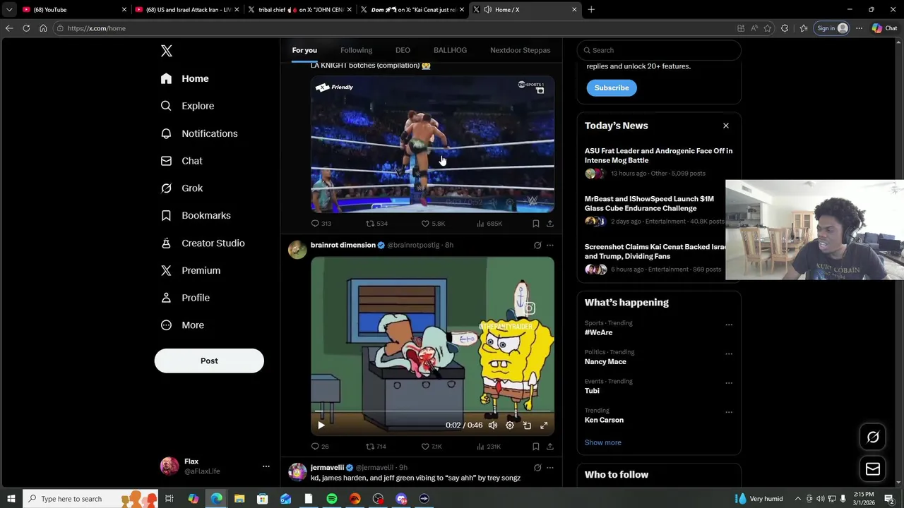Switch to DEO tab

tap(403, 50)
